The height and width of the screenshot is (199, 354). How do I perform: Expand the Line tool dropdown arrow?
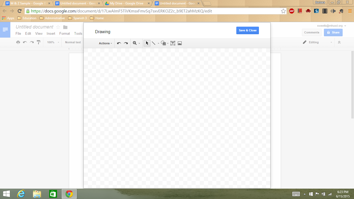tap(158, 44)
